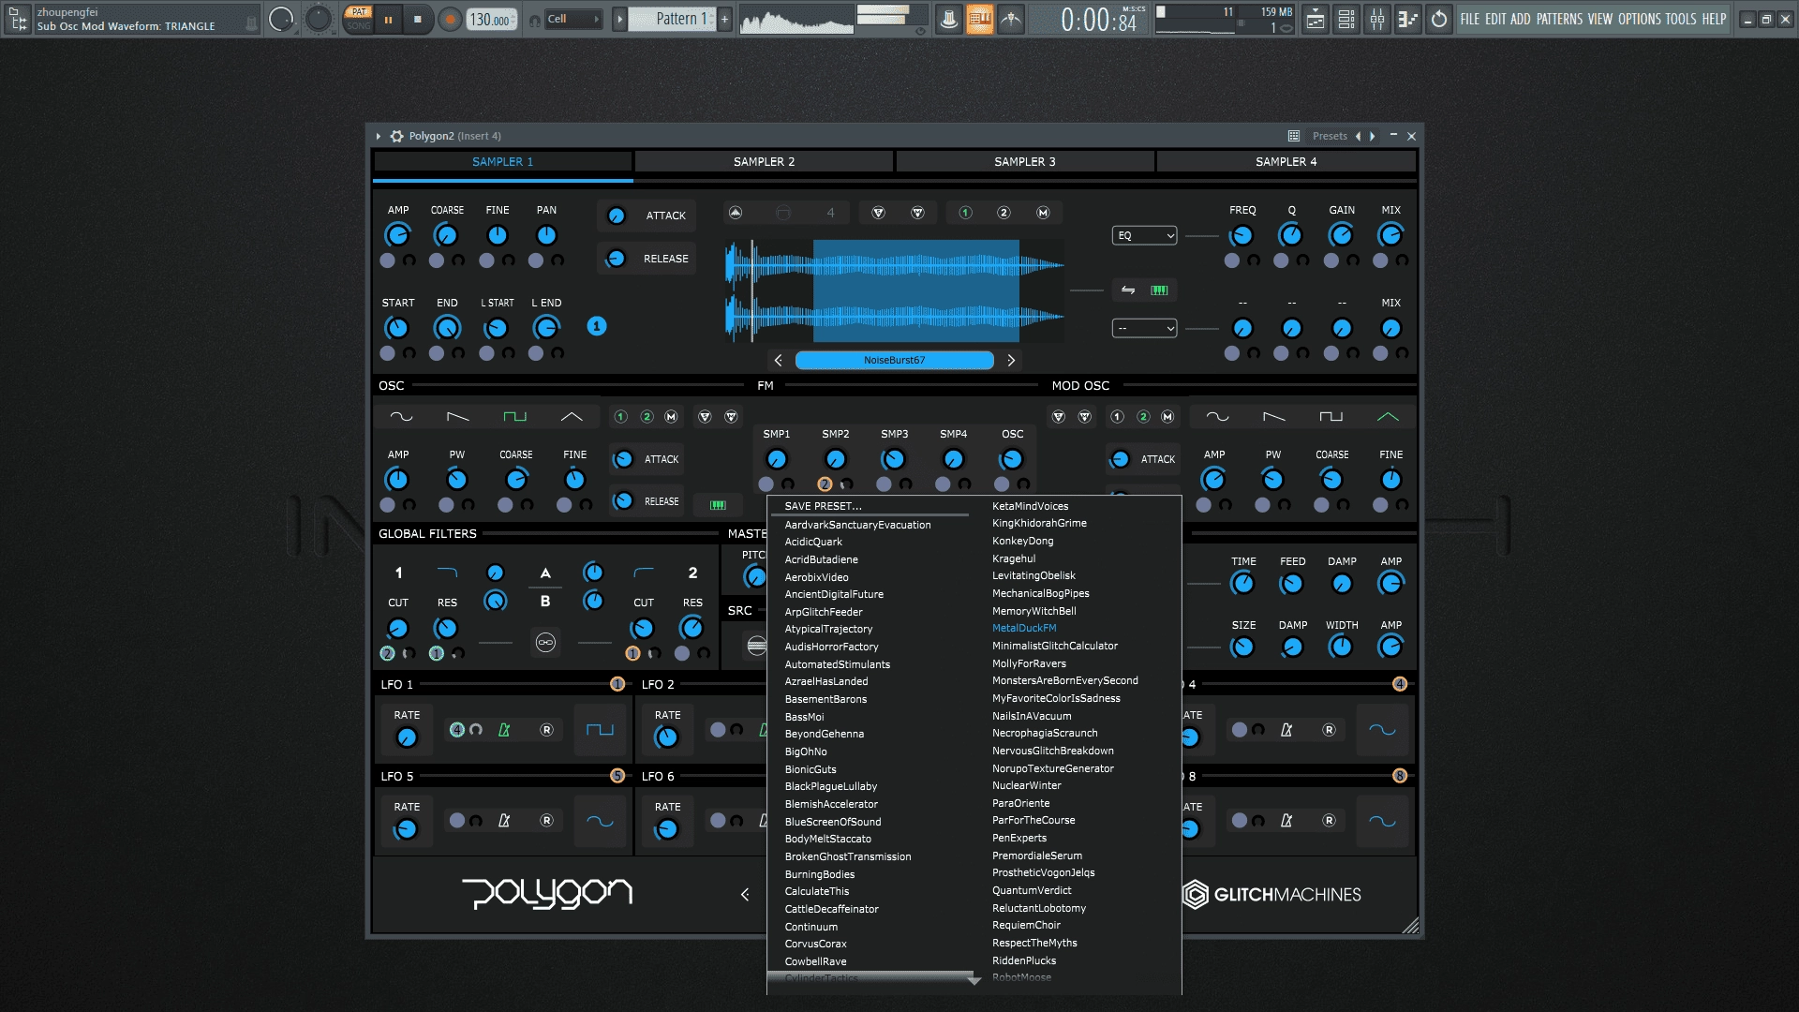The image size is (1799, 1012).
Task: Click the sampler loop direction arrows icon
Action: [x=1128, y=290]
